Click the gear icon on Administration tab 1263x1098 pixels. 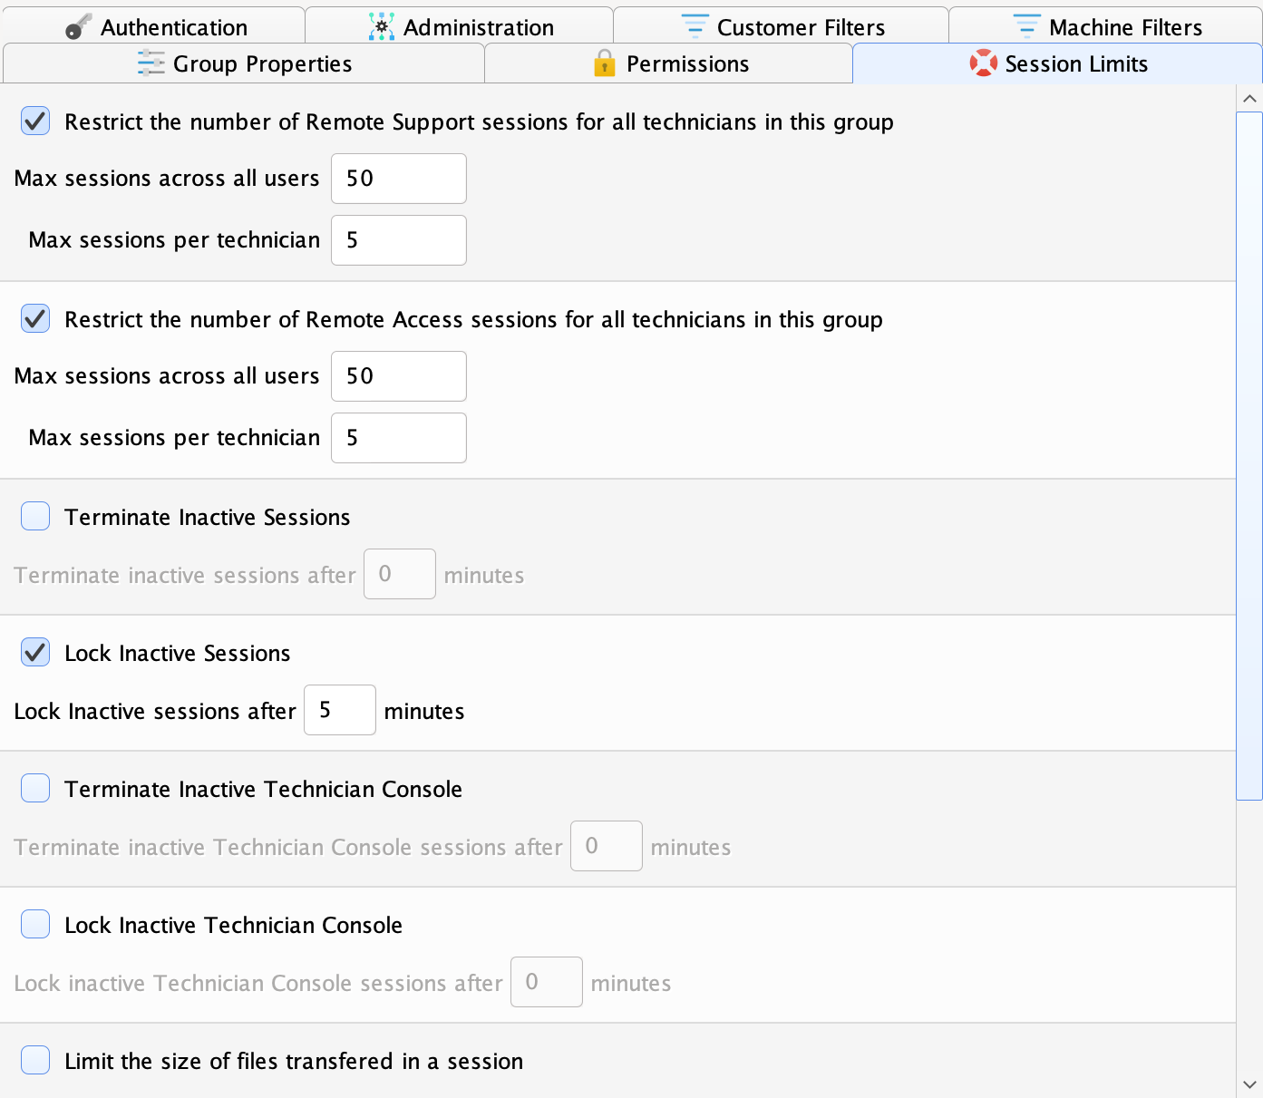pos(382,27)
